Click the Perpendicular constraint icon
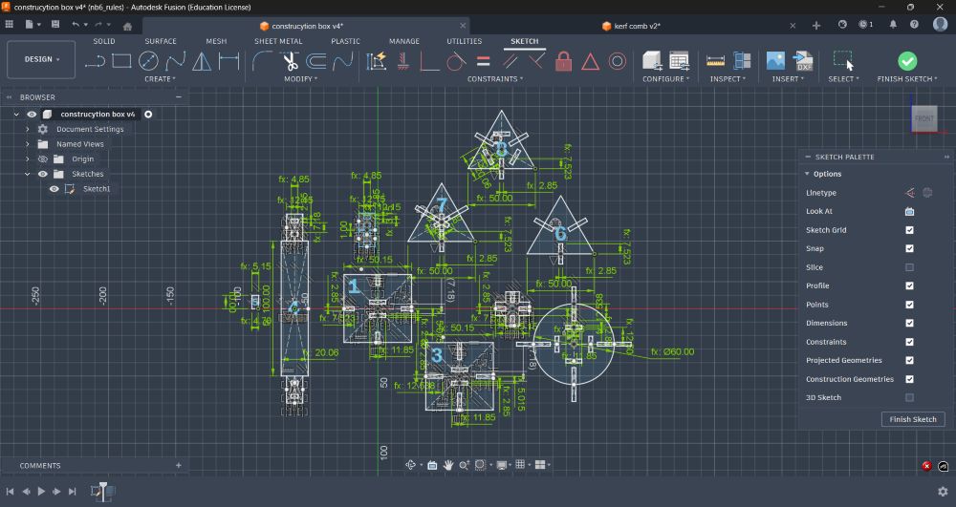The height and width of the screenshot is (507, 956). (536, 61)
